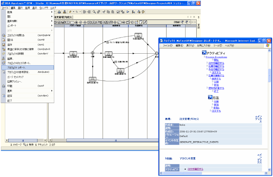Click the join gateway diamond at right edge
Image resolution: width=273 pixels, height=177 pixels.
pos(157,53)
